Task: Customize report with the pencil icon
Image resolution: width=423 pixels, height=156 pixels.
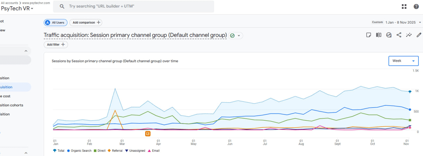Action: pyautogui.click(x=419, y=35)
